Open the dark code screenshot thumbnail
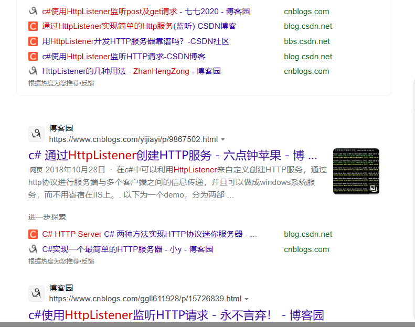 click(x=356, y=171)
